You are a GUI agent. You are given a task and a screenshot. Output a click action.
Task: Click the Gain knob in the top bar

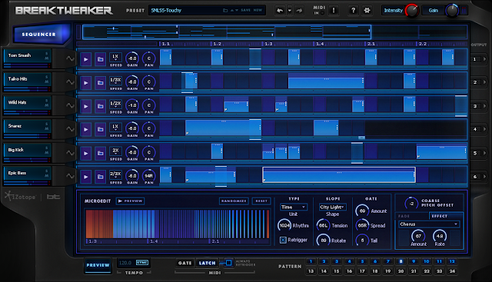coord(452,11)
